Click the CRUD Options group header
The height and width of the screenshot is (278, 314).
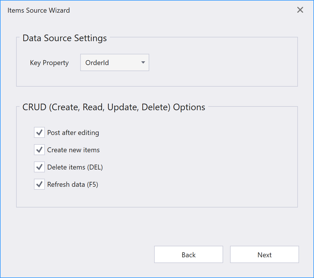(114, 107)
